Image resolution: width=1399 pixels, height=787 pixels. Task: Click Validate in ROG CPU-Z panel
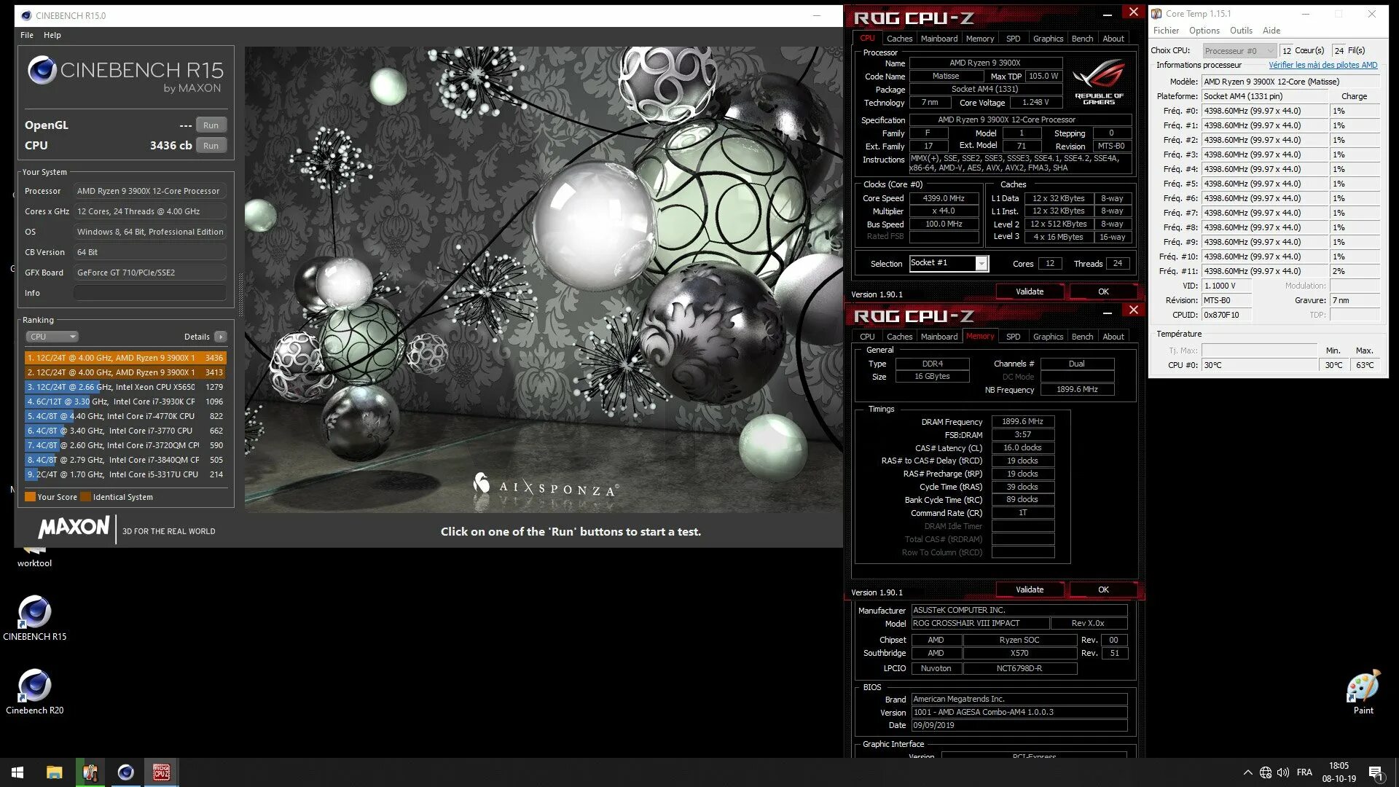tap(1029, 291)
